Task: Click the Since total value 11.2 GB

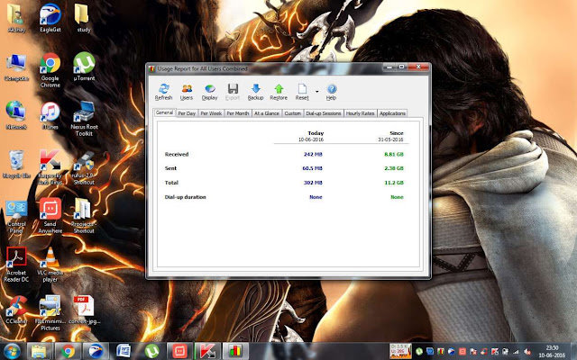Action: click(x=394, y=183)
